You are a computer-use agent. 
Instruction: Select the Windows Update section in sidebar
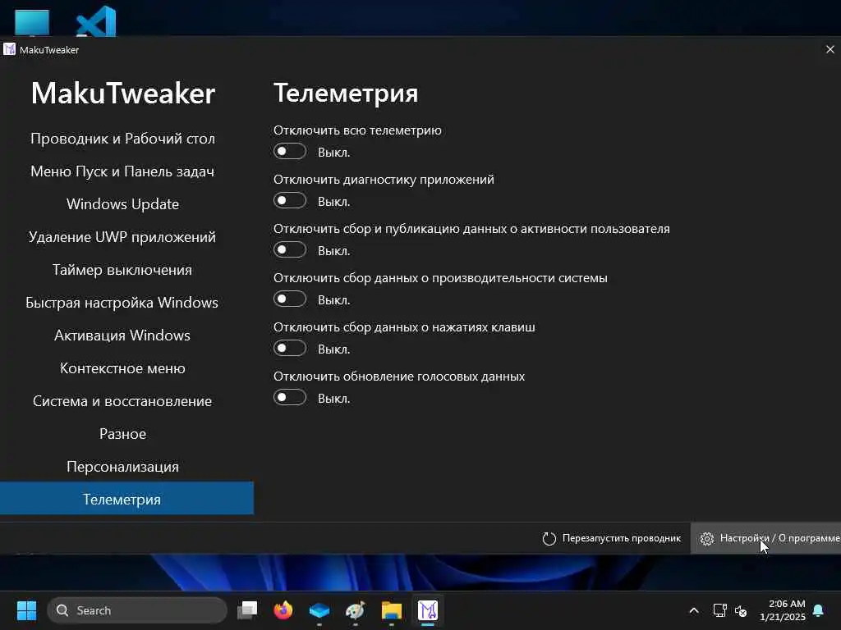click(123, 204)
